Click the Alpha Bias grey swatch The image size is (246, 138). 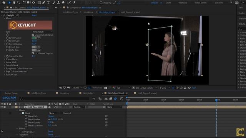(34, 50)
